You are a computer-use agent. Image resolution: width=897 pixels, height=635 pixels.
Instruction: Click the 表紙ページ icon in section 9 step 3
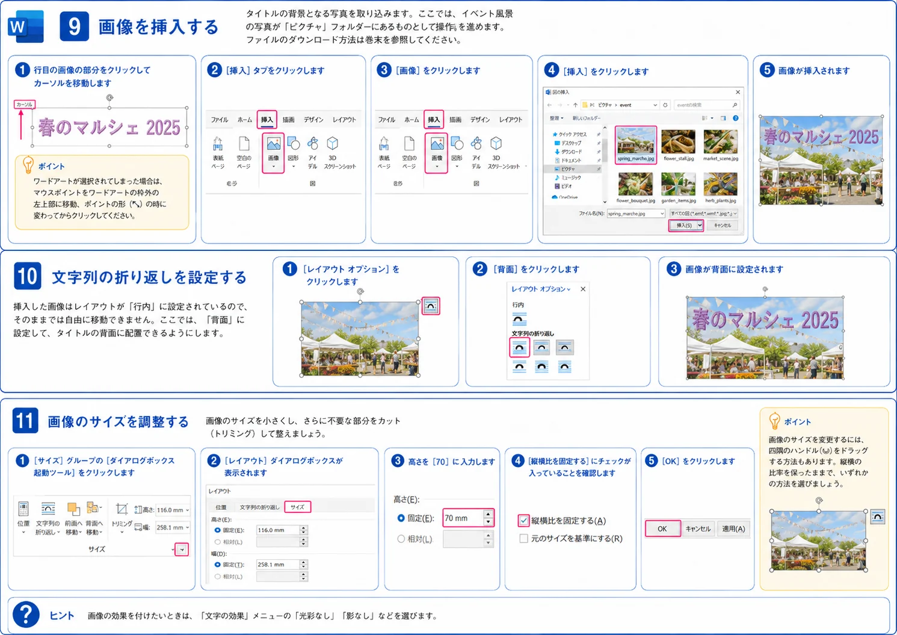coord(384,143)
